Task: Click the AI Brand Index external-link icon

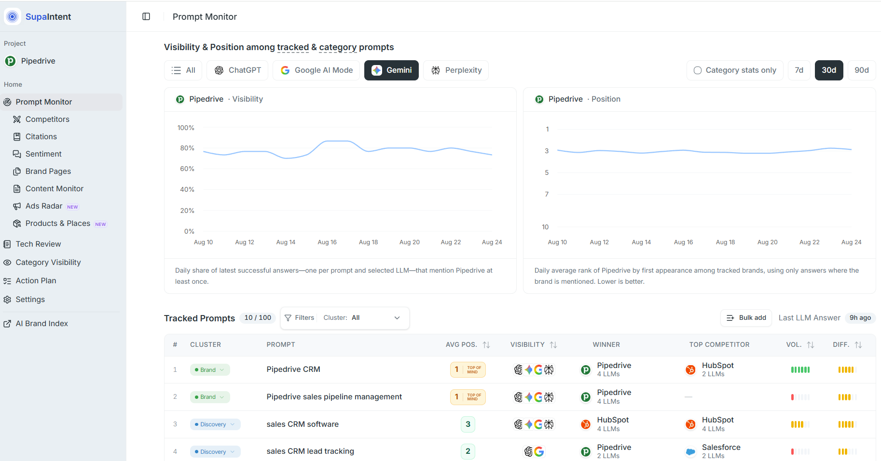Action: (x=7, y=324)
